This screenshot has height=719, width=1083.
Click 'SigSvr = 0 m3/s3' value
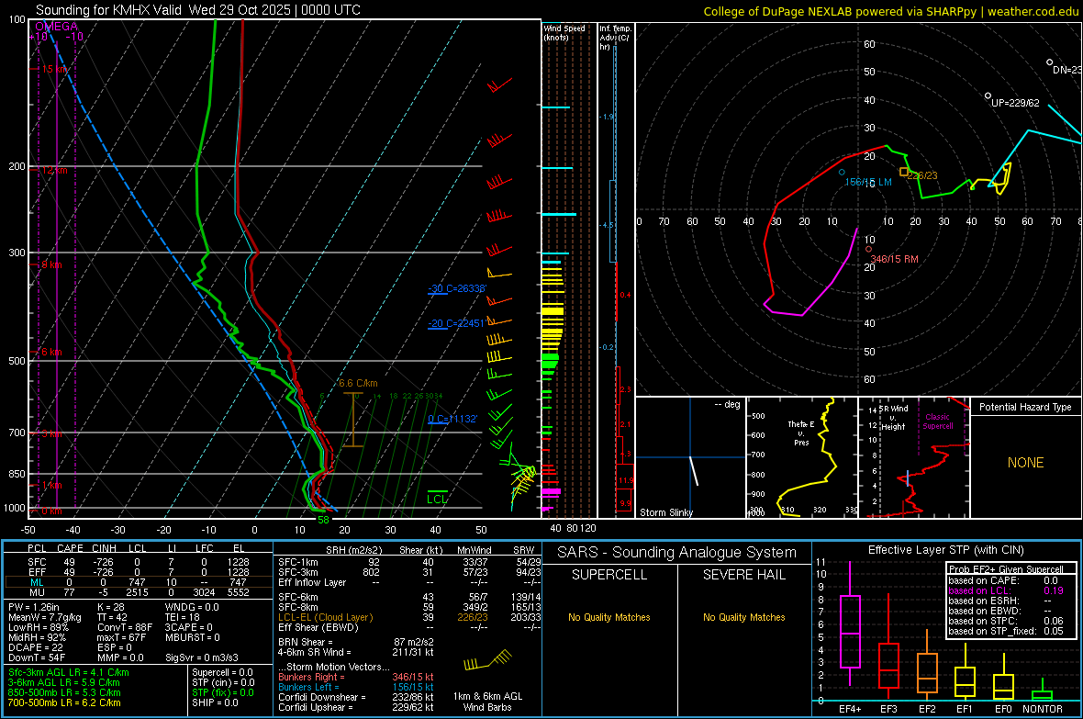click(x=202, y=657)
